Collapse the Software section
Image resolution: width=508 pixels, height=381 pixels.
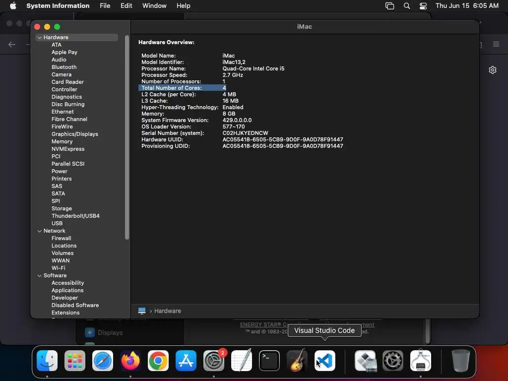pyautogui.click(x=40, y=276)
